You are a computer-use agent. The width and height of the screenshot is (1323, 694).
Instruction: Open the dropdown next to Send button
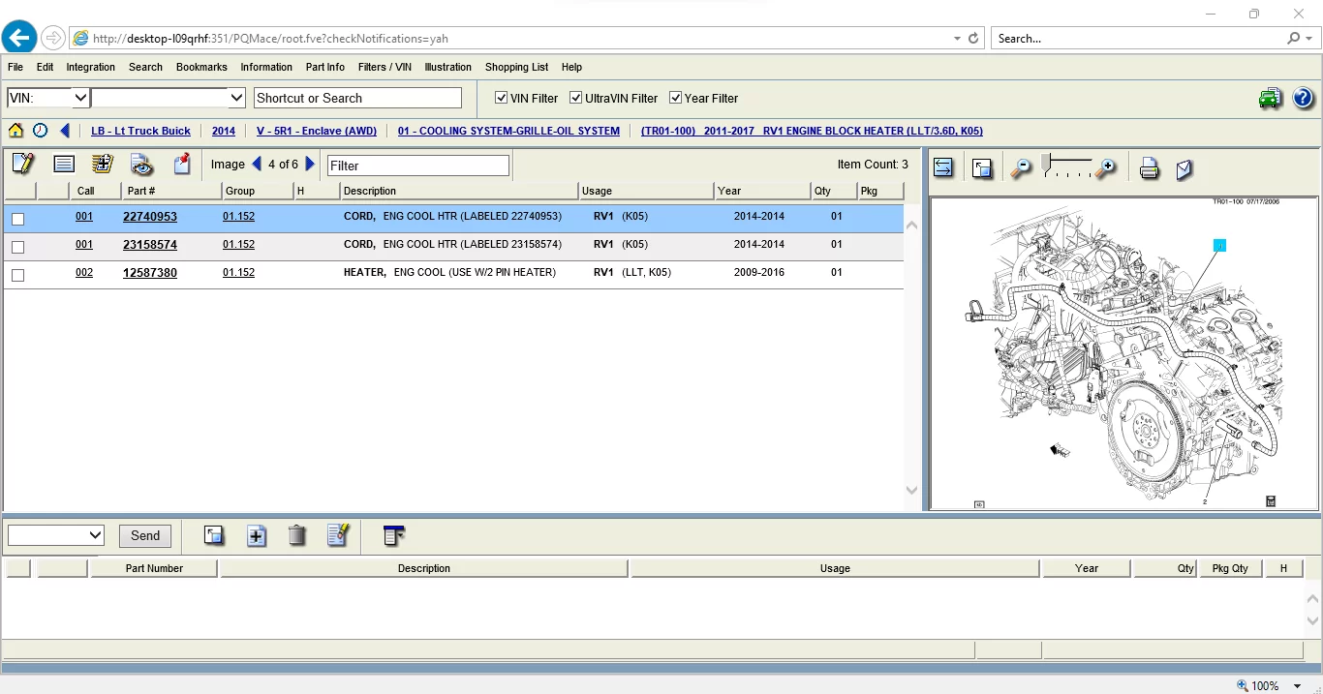[x=95, y=535]
